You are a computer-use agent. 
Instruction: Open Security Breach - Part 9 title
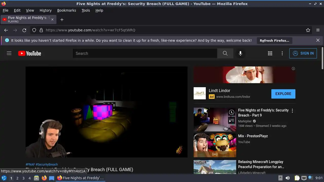(263, 113)
